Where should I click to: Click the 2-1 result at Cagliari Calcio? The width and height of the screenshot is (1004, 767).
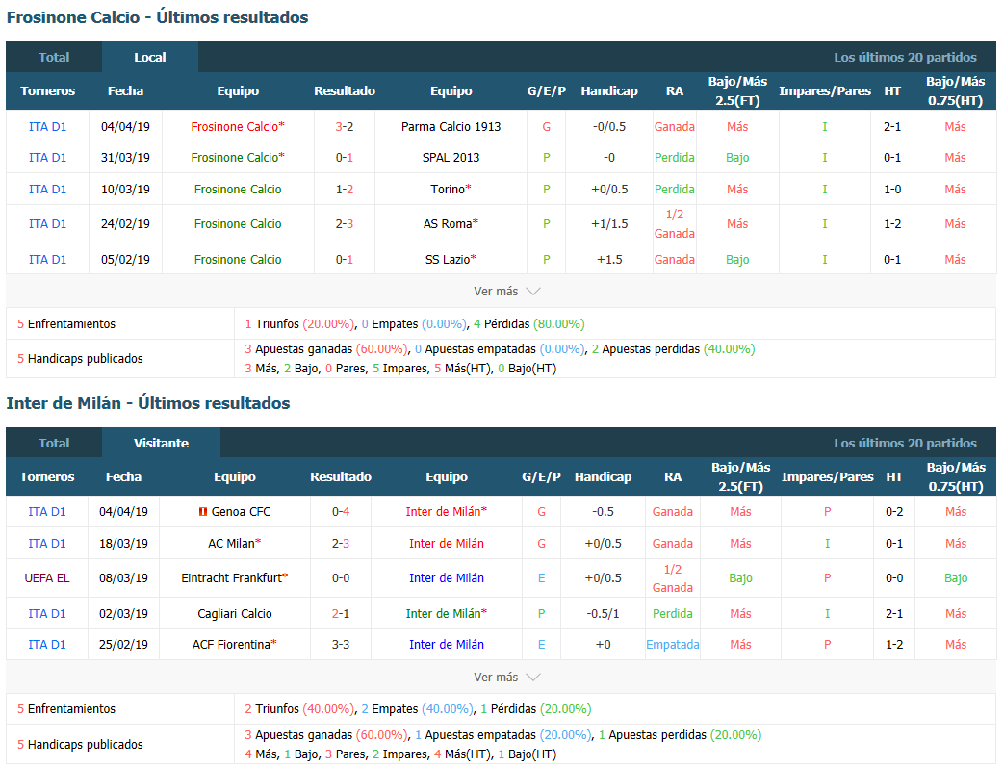point(341,613)
